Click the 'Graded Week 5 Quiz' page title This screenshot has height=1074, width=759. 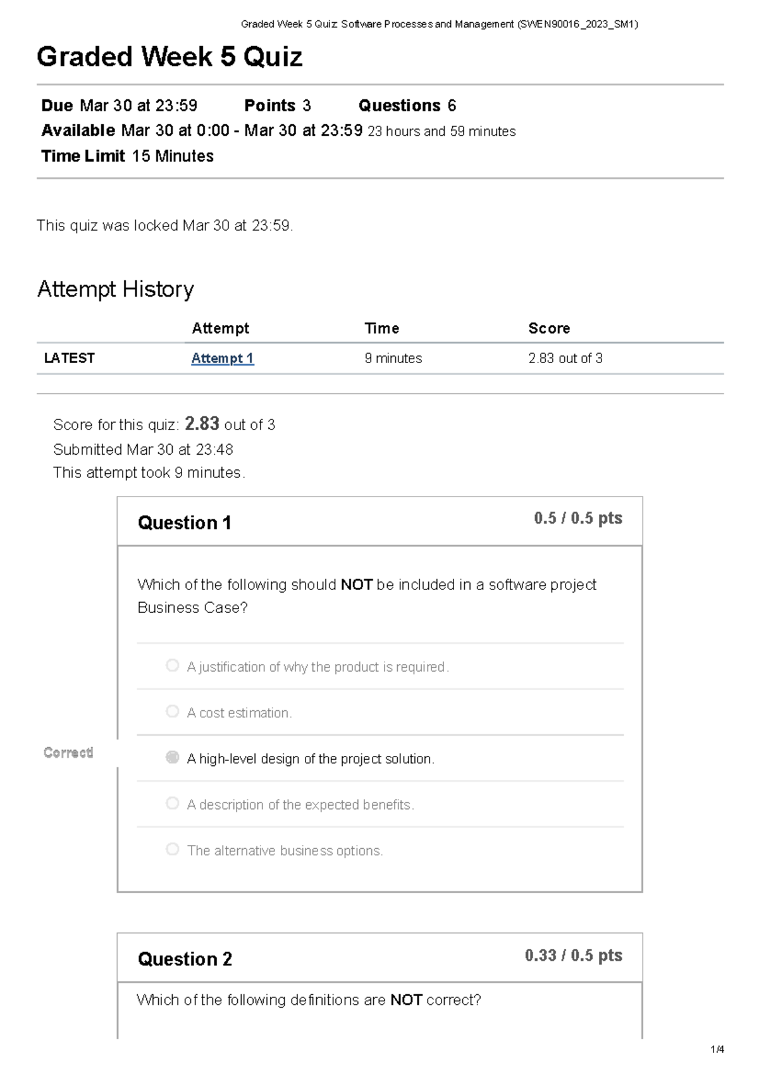170,57
